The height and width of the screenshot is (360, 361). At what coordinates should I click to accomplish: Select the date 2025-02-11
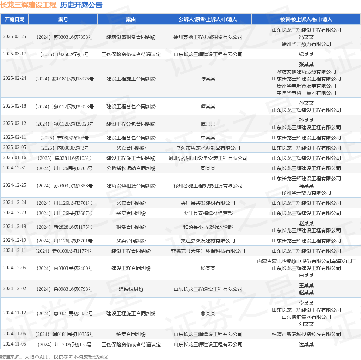[x=14, y=137]
